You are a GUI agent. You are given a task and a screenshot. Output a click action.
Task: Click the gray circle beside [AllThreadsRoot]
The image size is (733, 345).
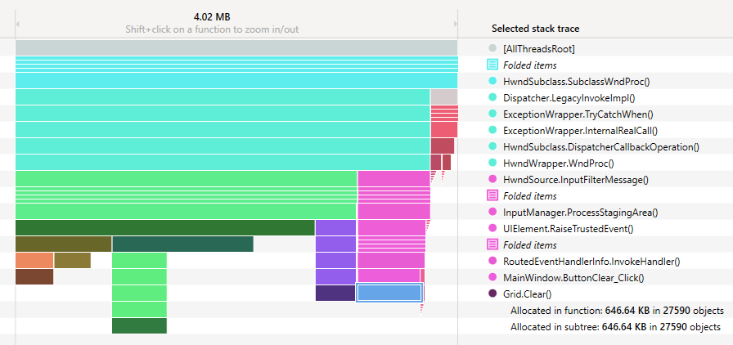492,48
